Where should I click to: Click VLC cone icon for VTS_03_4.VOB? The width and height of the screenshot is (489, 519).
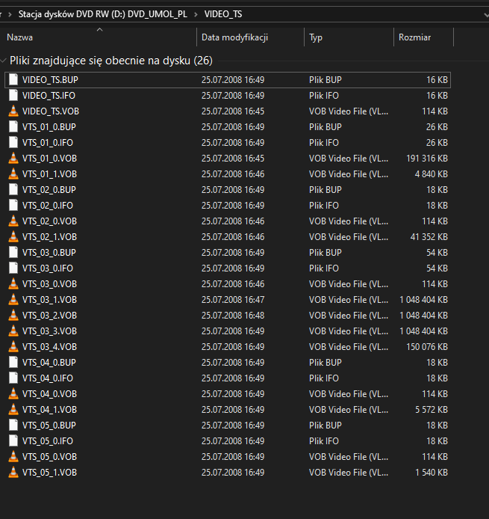(13, 346)
